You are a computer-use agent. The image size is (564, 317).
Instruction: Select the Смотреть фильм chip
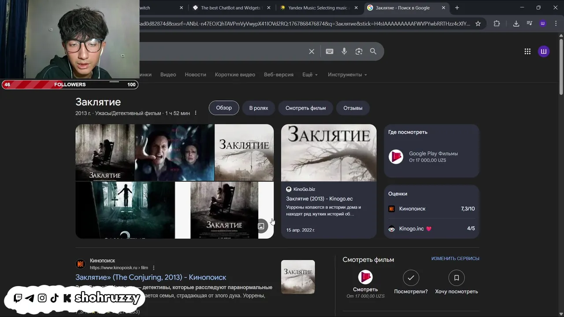306,108
